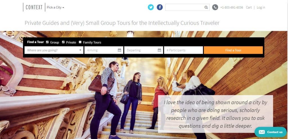Open the Where are you going dropdown
The image size is (288, 139).
(x=54, y=50)
